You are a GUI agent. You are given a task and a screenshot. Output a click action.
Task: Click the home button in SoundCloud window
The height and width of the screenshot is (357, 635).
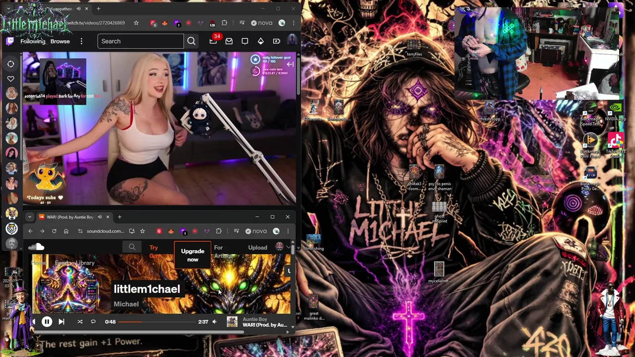click(x=66, y=231)
